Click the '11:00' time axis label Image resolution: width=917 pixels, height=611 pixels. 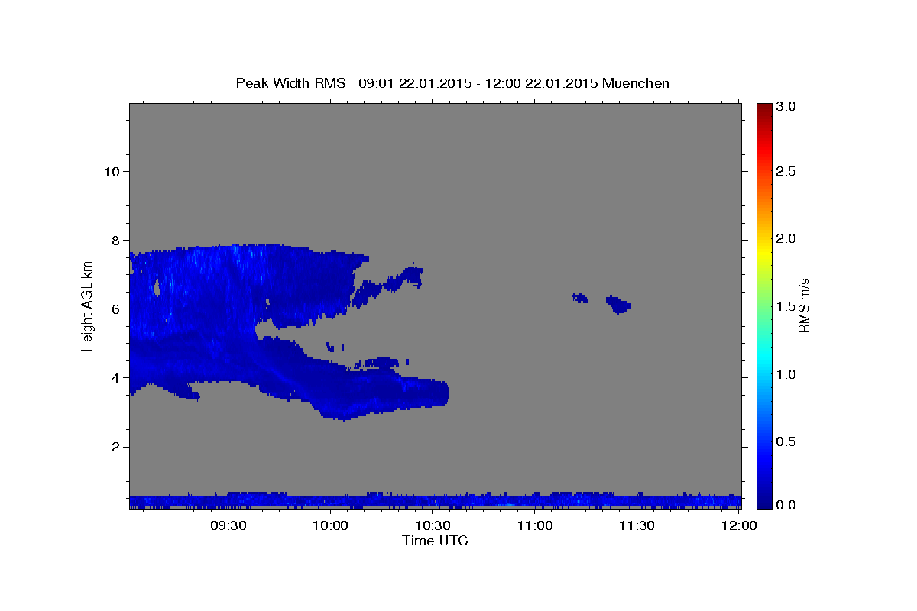(535, 525)
